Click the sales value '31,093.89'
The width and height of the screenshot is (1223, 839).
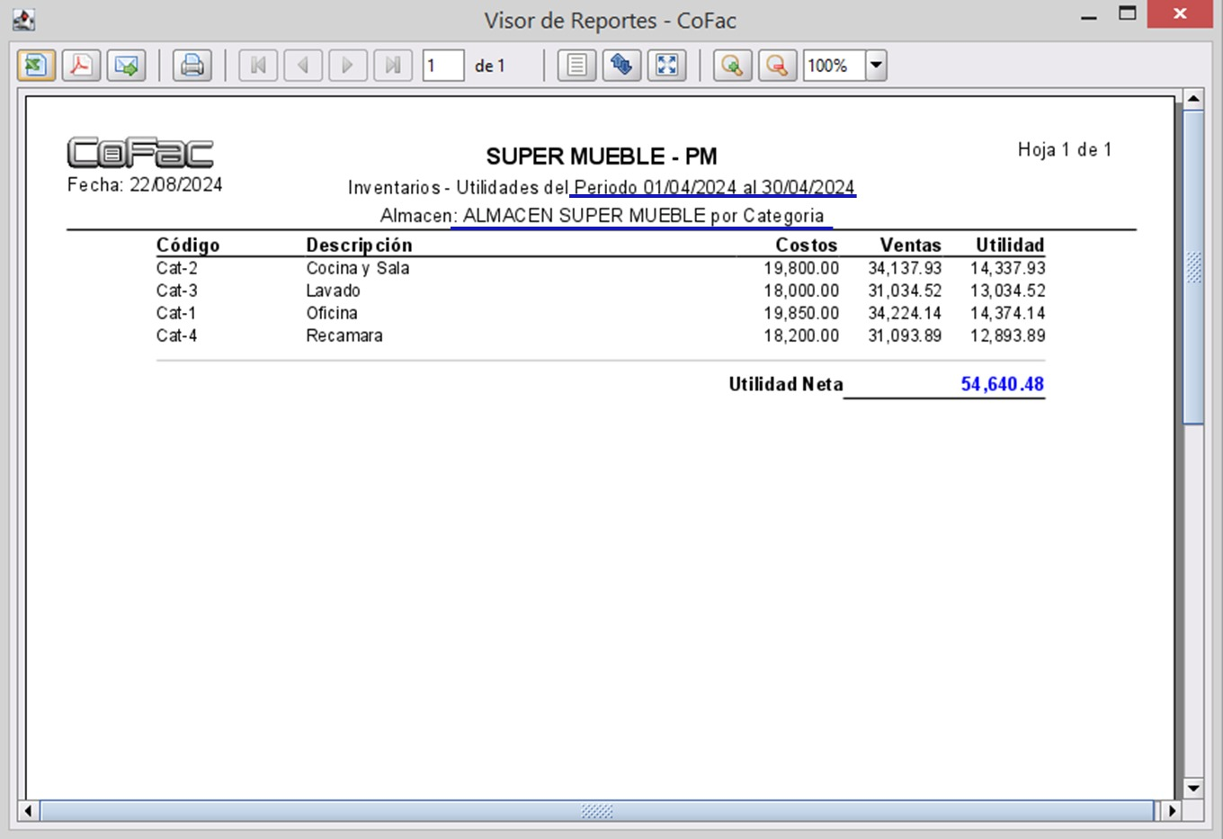(x=905, y=335)
